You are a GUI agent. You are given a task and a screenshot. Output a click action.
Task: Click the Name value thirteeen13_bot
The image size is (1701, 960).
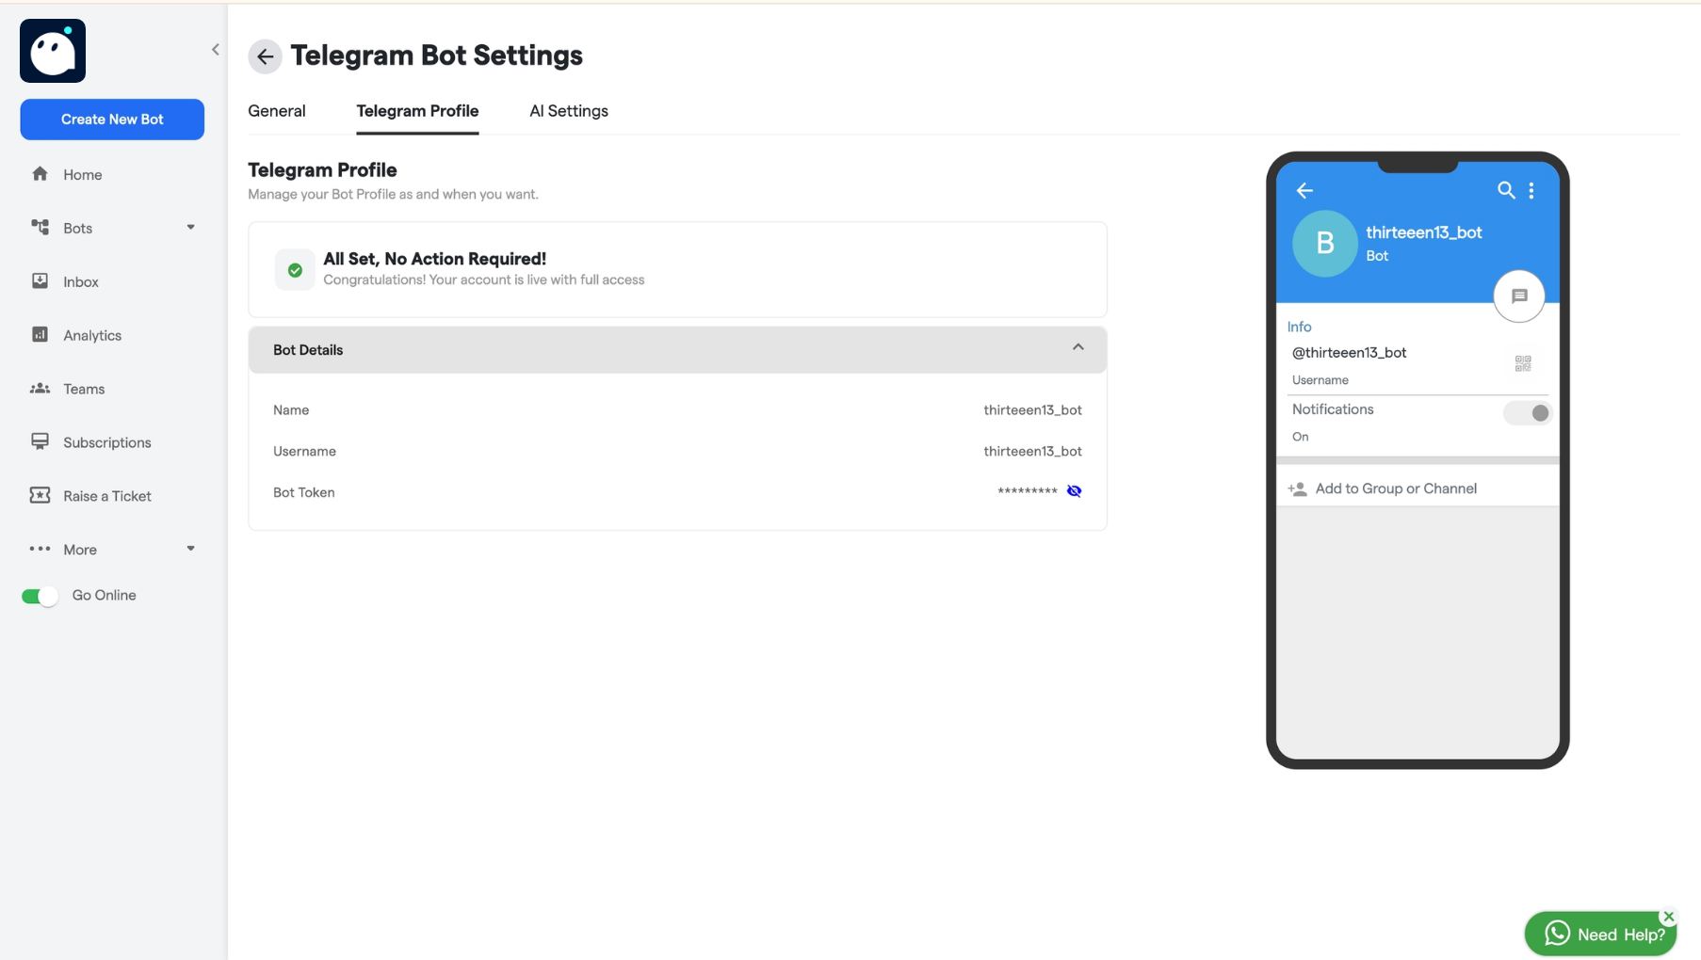(1032, 410)
